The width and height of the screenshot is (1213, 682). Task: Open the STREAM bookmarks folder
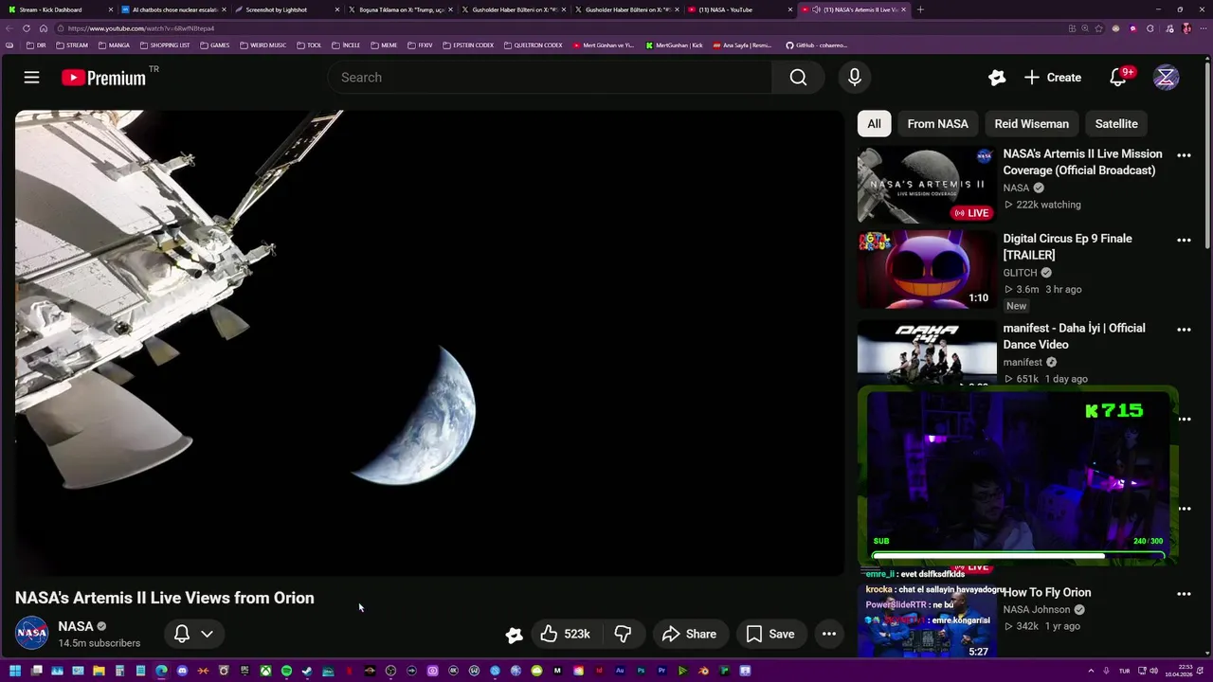click(72, 45)
